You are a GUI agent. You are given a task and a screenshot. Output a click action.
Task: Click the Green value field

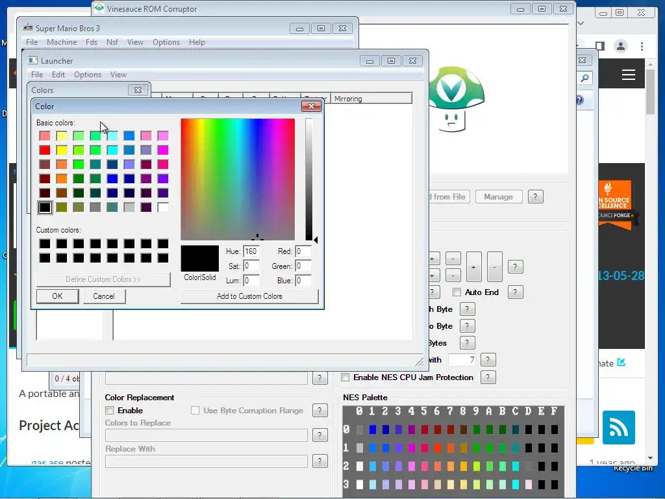[303, 266]
